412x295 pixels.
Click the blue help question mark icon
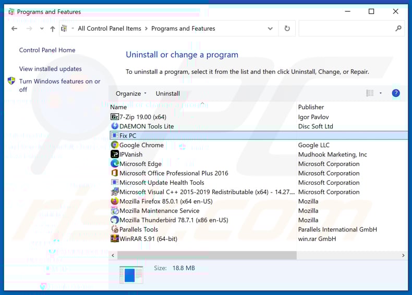tap(396, 94)
